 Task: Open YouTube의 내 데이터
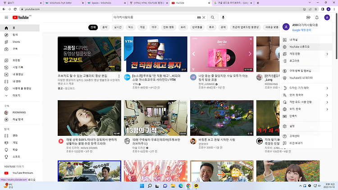point(306,78)
